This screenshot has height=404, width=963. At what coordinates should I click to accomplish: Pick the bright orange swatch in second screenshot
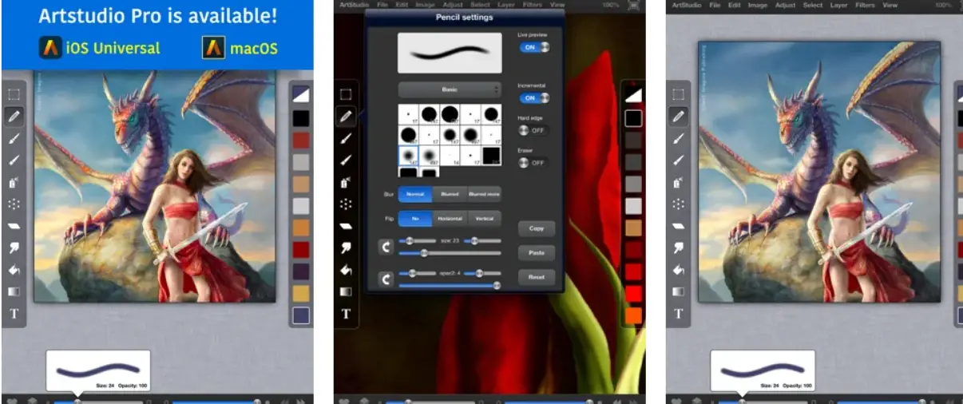(x=632, y=315)
